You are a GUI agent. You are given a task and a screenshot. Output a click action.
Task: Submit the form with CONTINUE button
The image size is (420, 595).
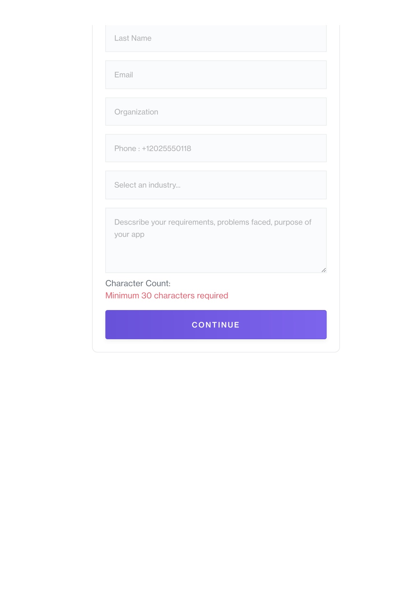[216, 325]
